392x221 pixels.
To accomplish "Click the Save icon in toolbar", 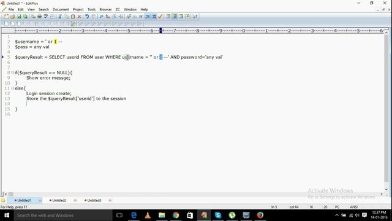I will [19, 17].
